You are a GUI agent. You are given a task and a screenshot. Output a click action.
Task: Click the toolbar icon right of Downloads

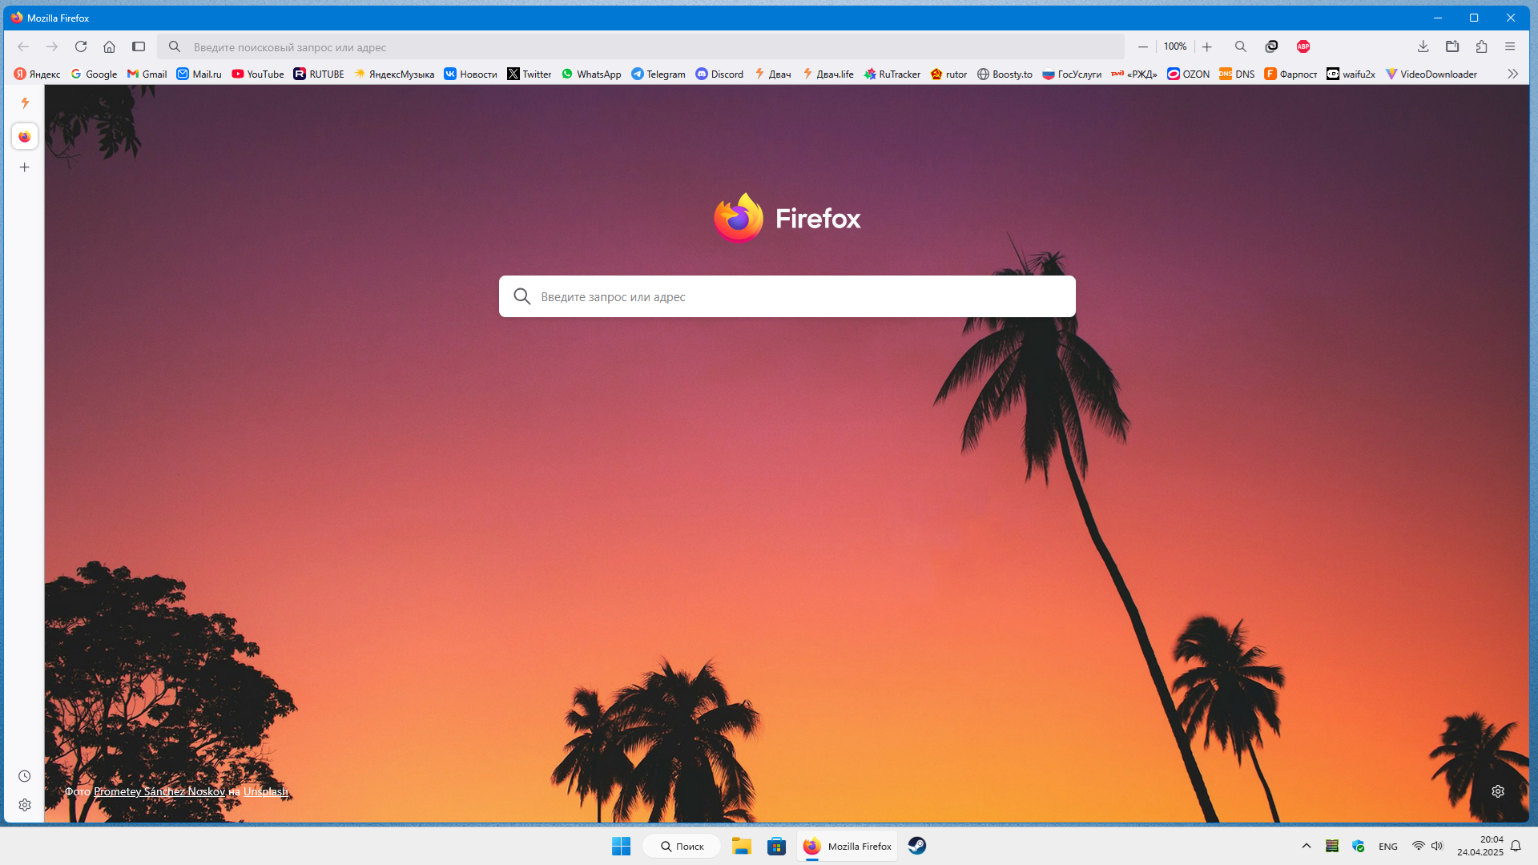click(x=1452, y=46)
